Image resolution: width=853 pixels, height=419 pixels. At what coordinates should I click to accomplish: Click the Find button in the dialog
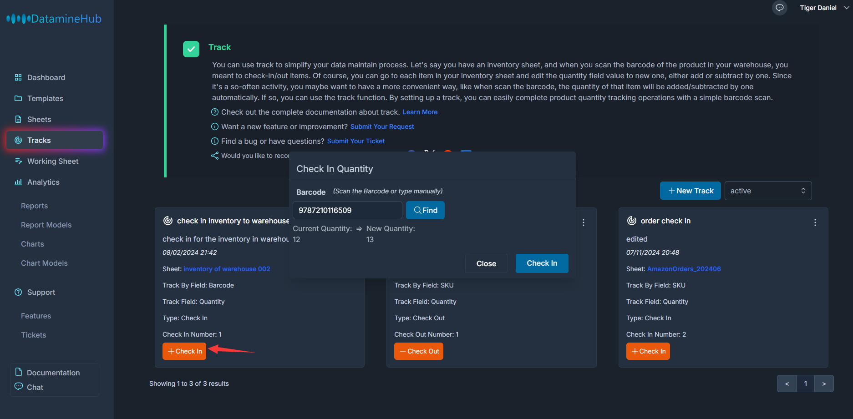point(425,210)
